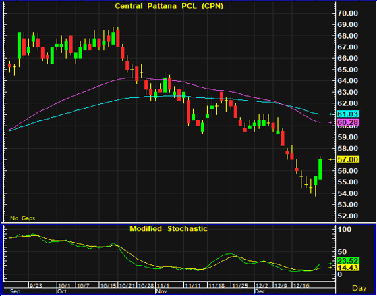Click the 11/25 date axis label
377x296 pixels.
coord(240,285)
